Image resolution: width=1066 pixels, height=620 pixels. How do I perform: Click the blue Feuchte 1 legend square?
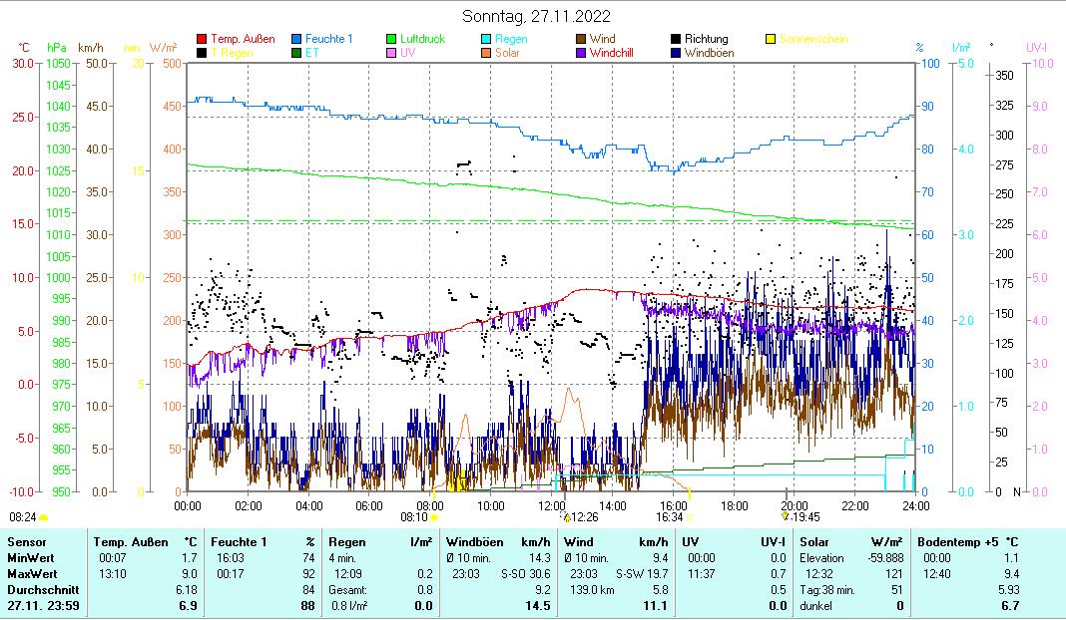point(296,40)
